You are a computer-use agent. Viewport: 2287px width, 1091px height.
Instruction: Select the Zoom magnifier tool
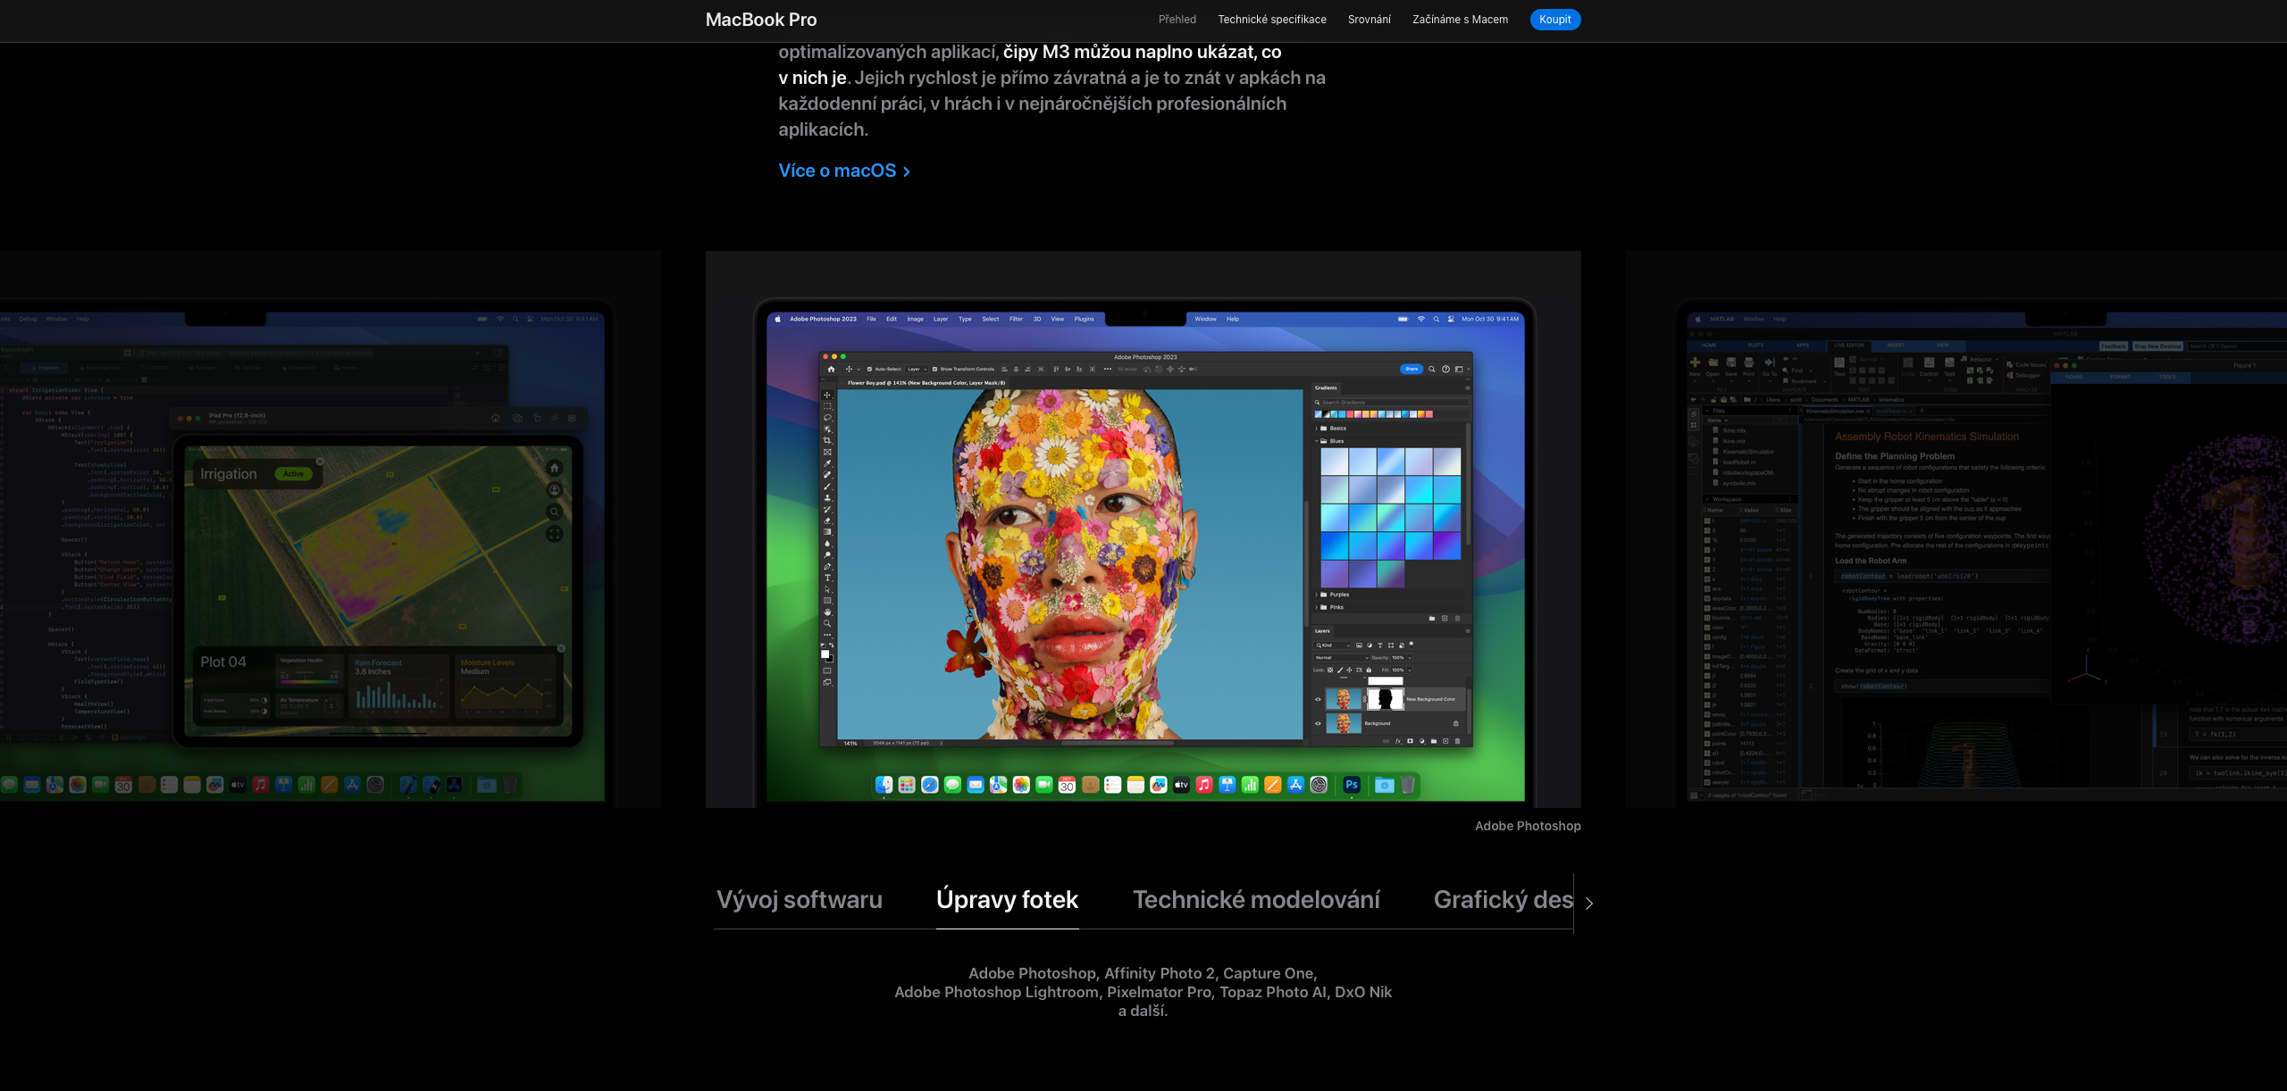[827, 623]
